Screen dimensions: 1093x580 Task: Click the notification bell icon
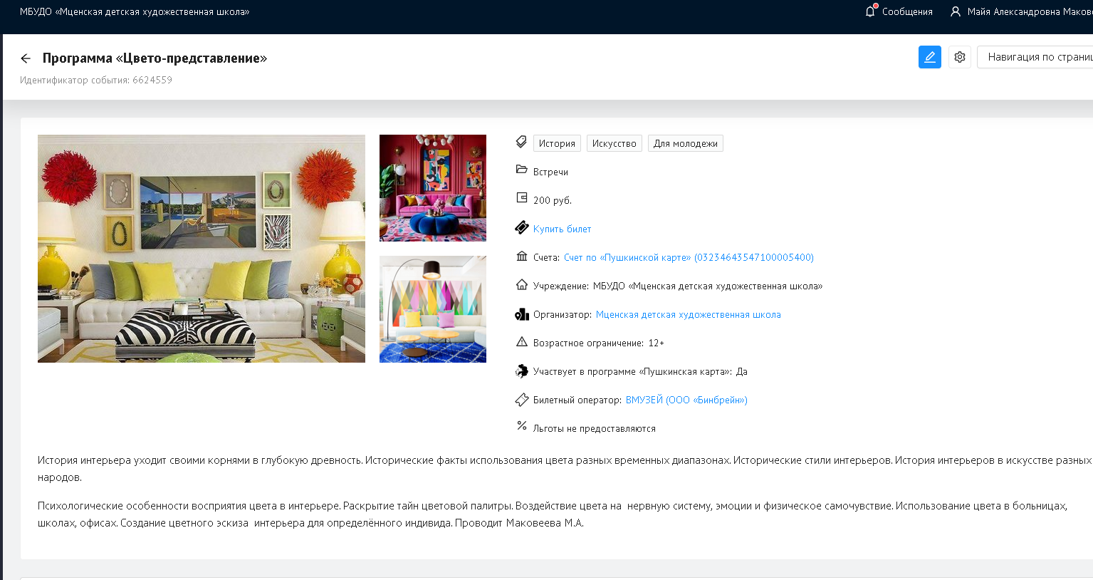tap(870, 11)
